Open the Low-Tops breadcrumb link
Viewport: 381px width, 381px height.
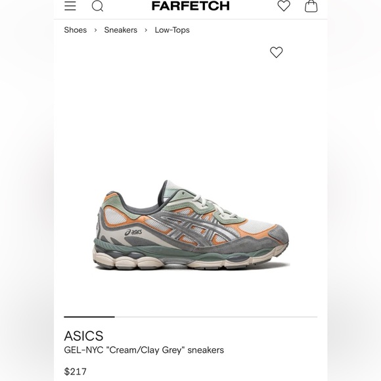pyautogui.click(x=172, y=30)
